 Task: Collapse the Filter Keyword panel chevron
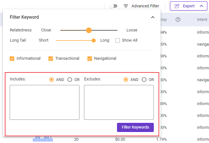pos(153,17)
